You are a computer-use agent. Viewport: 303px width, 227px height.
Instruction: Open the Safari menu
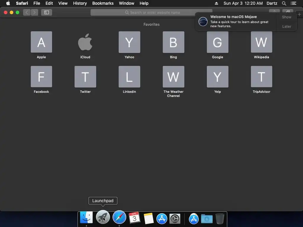point(22,3)
